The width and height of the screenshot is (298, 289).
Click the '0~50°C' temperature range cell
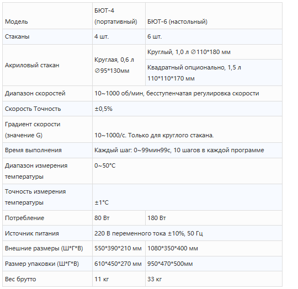click(x=187, y=171)
